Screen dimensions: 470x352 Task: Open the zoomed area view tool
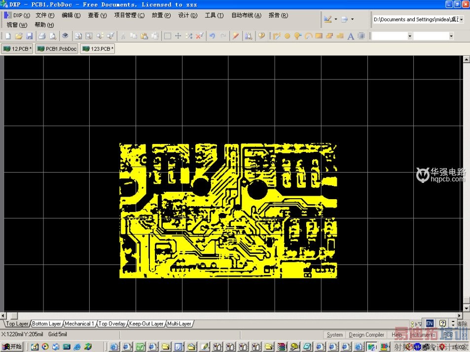click(89, 35)
